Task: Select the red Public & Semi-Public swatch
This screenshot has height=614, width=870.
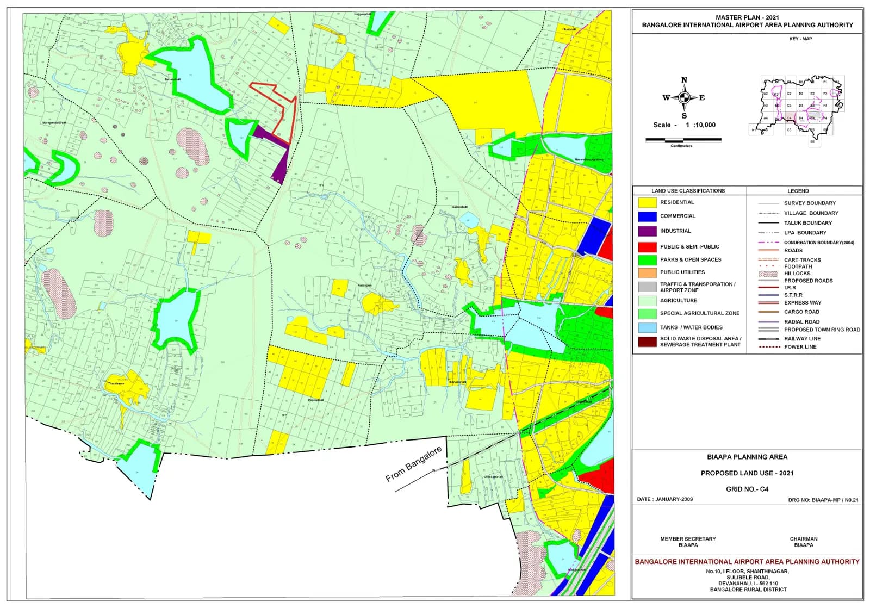Action: (647, 247)
